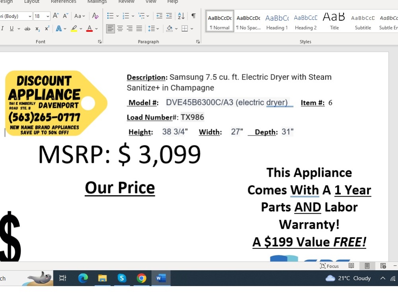
Task: Apply paragraph shading paint bucket
Action: (x=170, y=28)
